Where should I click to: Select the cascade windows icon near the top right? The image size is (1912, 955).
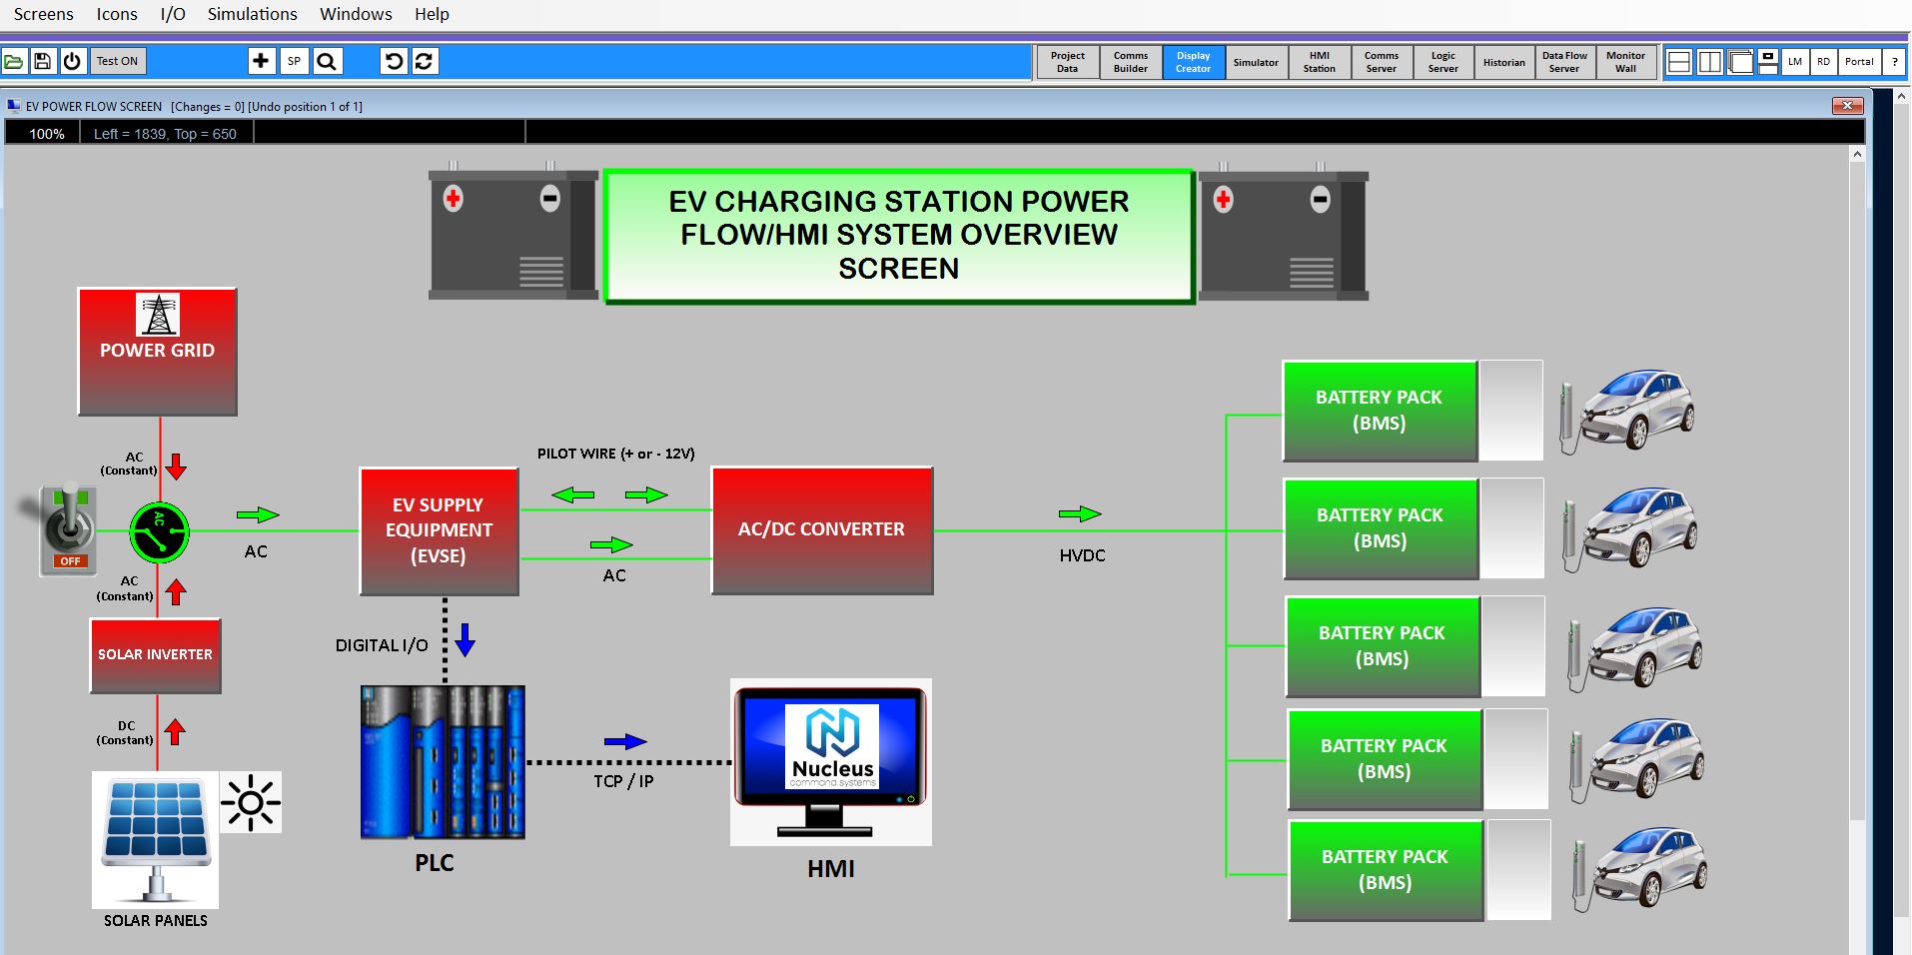(1738, 61)
